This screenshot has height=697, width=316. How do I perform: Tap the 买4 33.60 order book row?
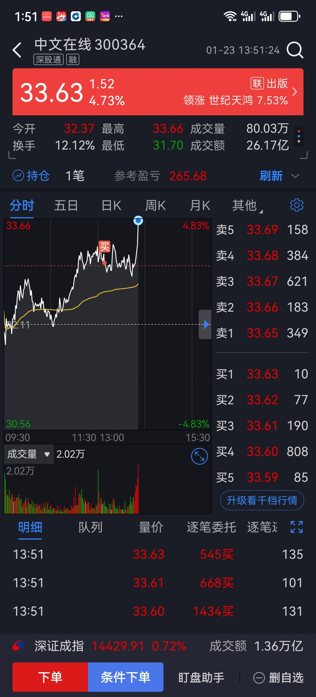[262, 452]
